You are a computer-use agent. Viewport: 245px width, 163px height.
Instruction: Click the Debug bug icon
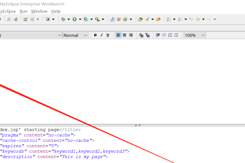pos(63,19)
